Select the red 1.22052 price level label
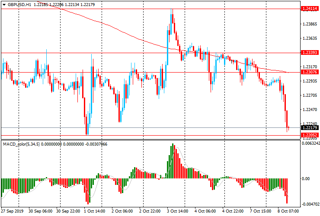Image resolution: width=320 pixels, height=216 pixels. [310, 135]
